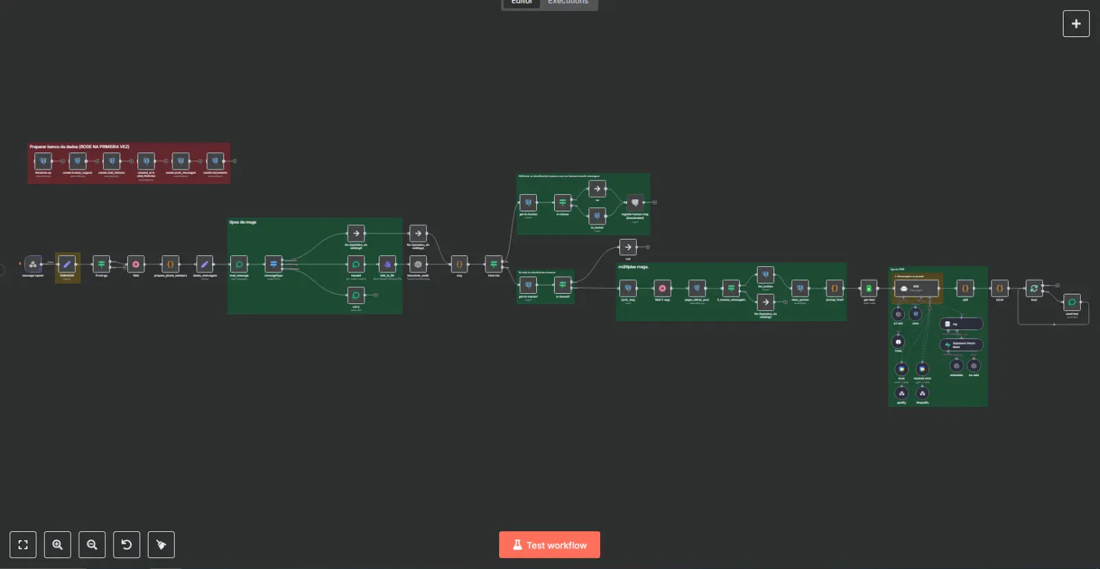Viewport: 1100px width, 569px height.
Task: Select the sorry message node
Action: tap(356, 295)
